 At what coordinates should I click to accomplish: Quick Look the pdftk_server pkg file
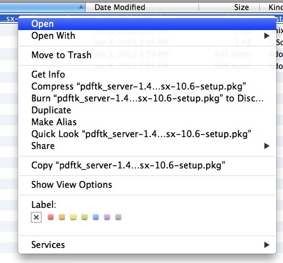point(147,134)
